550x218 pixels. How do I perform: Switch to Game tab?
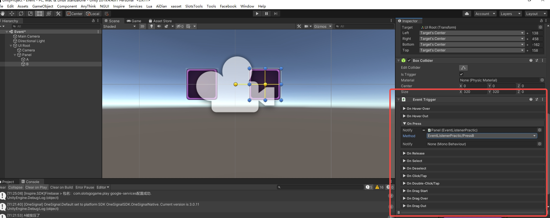tap(134, 21)
